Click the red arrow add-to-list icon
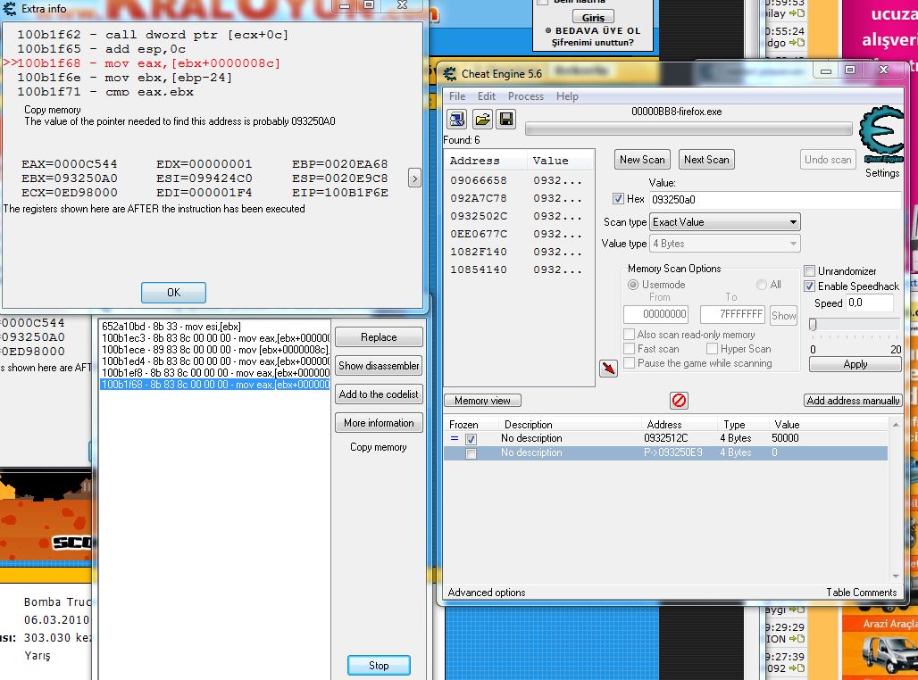Screen dimensions: 918x680 (608, 368)
